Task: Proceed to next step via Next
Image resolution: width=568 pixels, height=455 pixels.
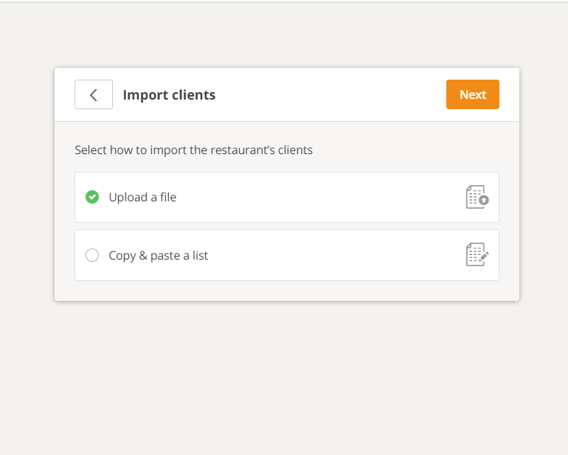Action: pos(472,94)
